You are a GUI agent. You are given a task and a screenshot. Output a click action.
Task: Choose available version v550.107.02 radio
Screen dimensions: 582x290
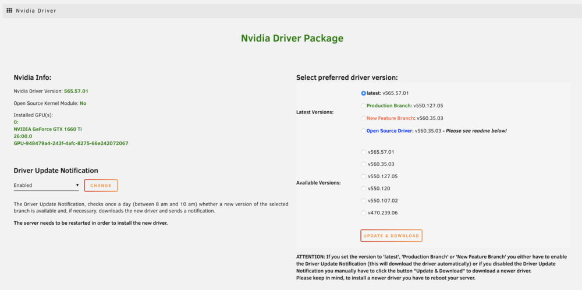pos(363,201)
